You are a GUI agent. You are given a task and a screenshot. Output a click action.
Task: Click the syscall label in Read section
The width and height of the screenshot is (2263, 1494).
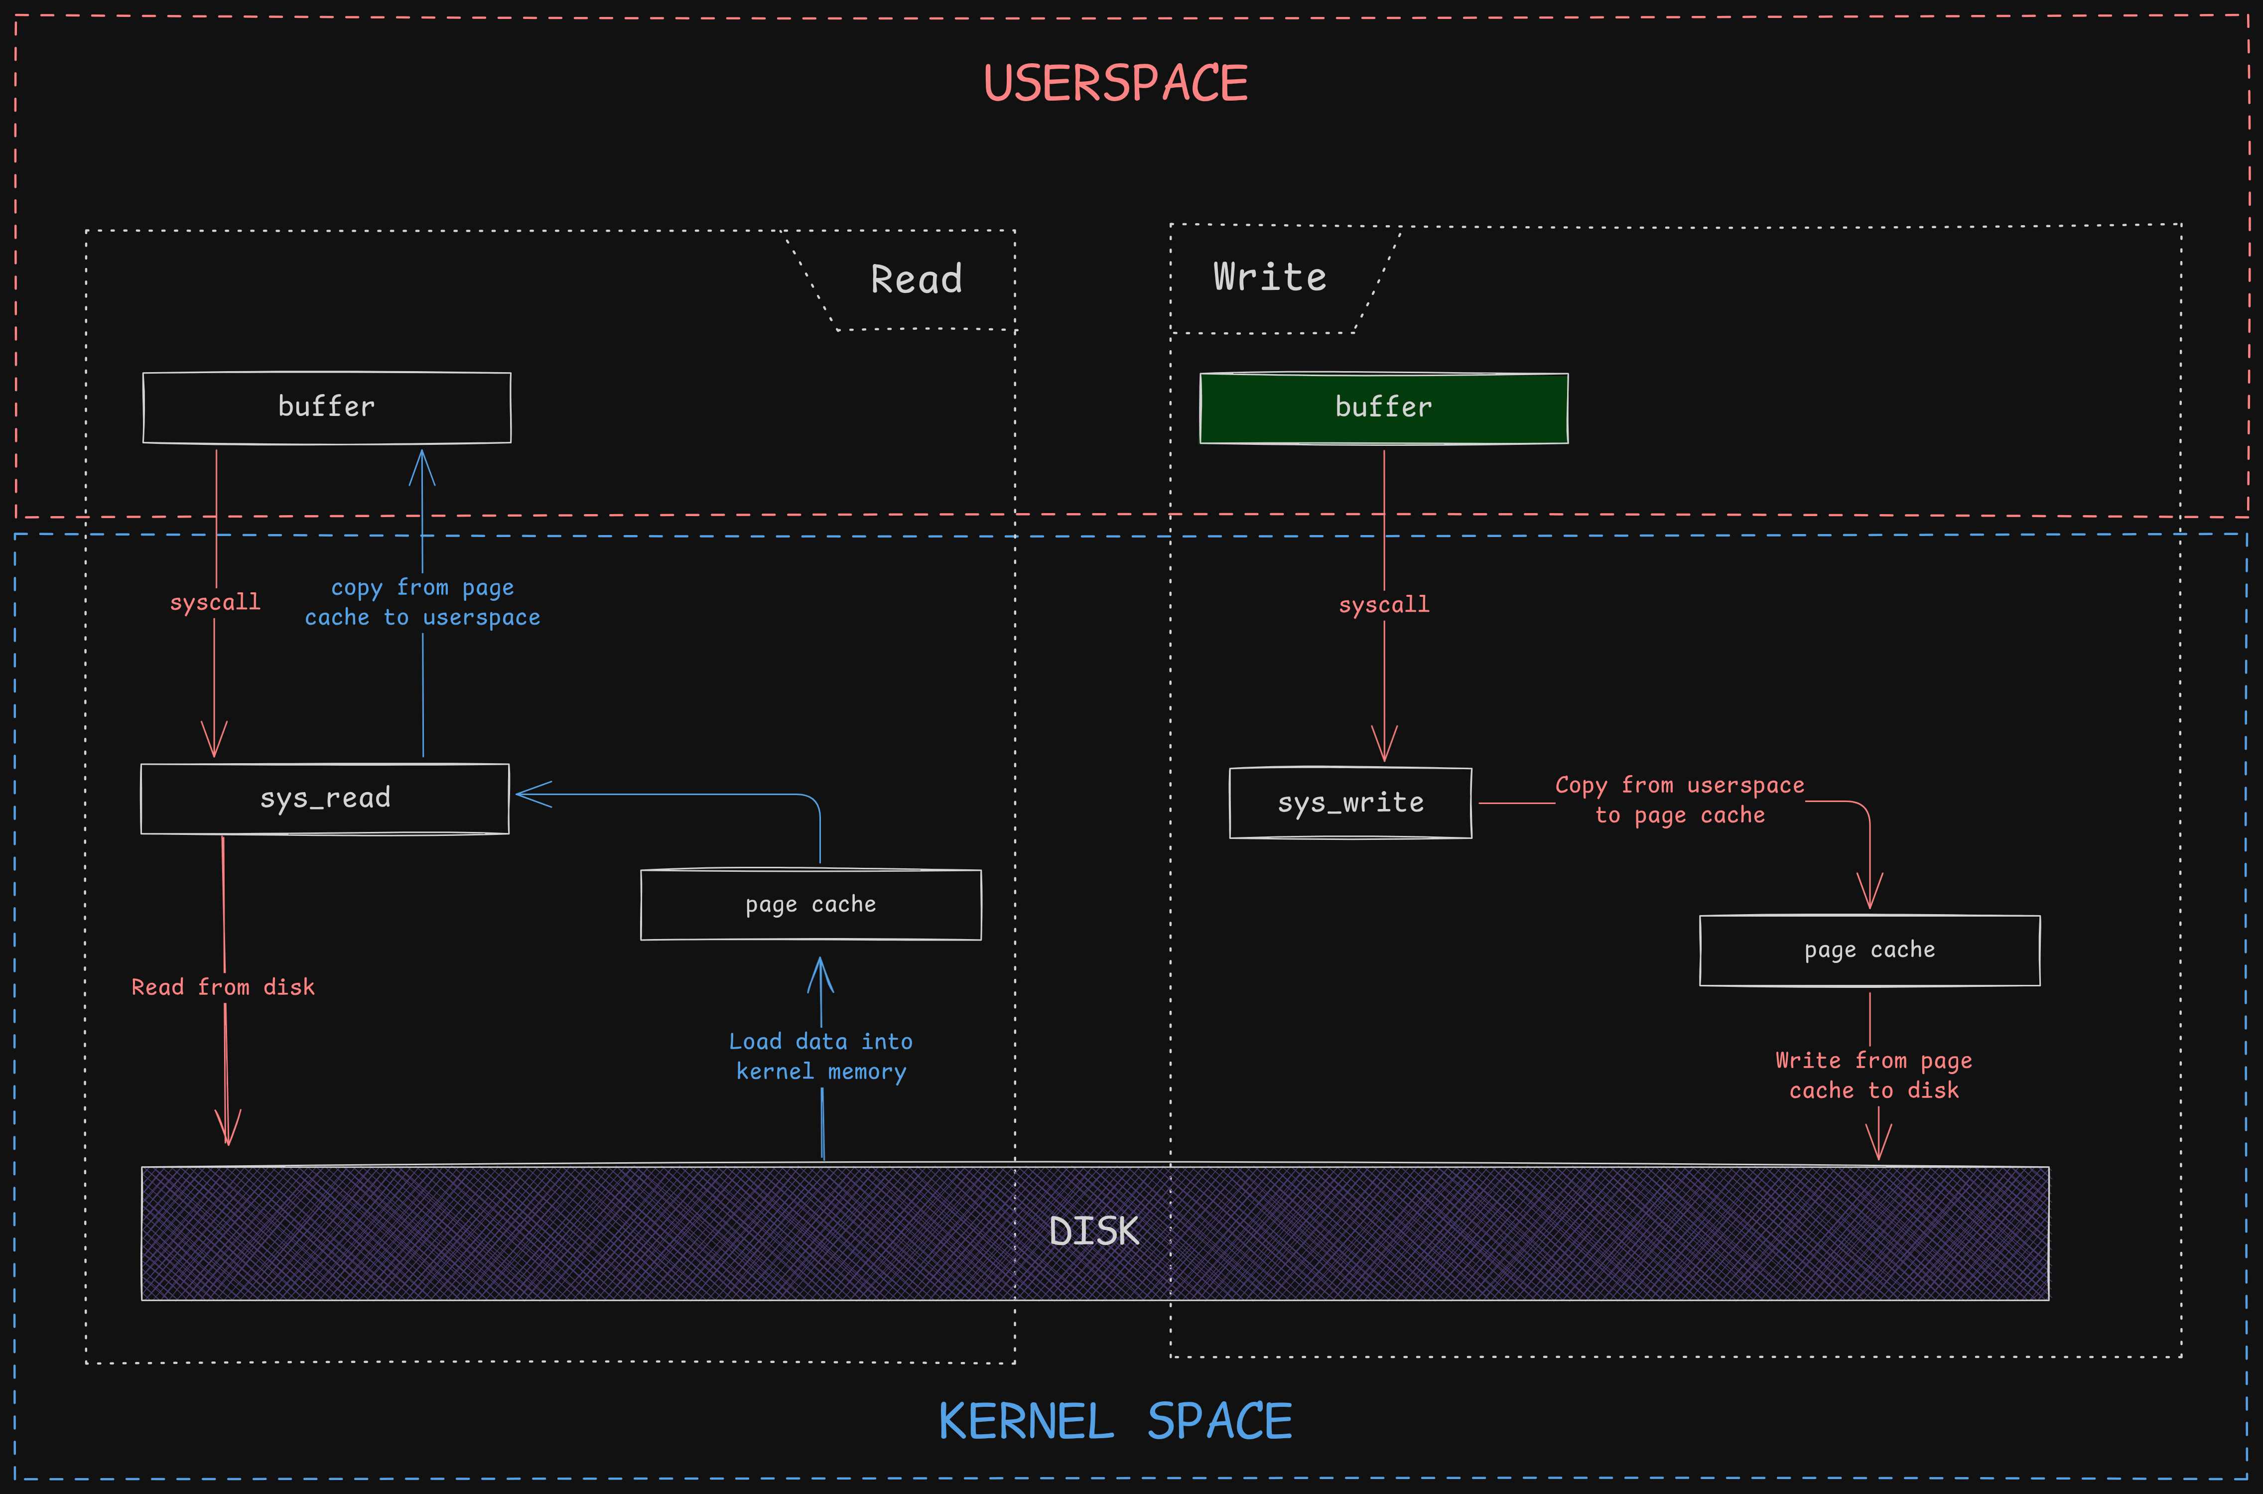[x=215, y=602]
